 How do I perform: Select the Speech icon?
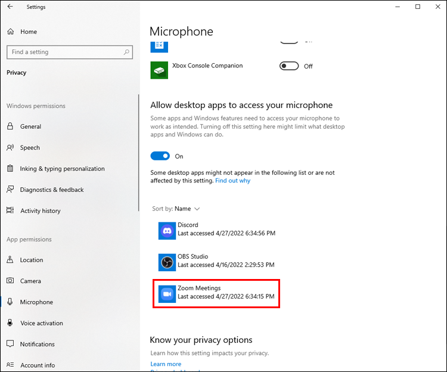10,147
